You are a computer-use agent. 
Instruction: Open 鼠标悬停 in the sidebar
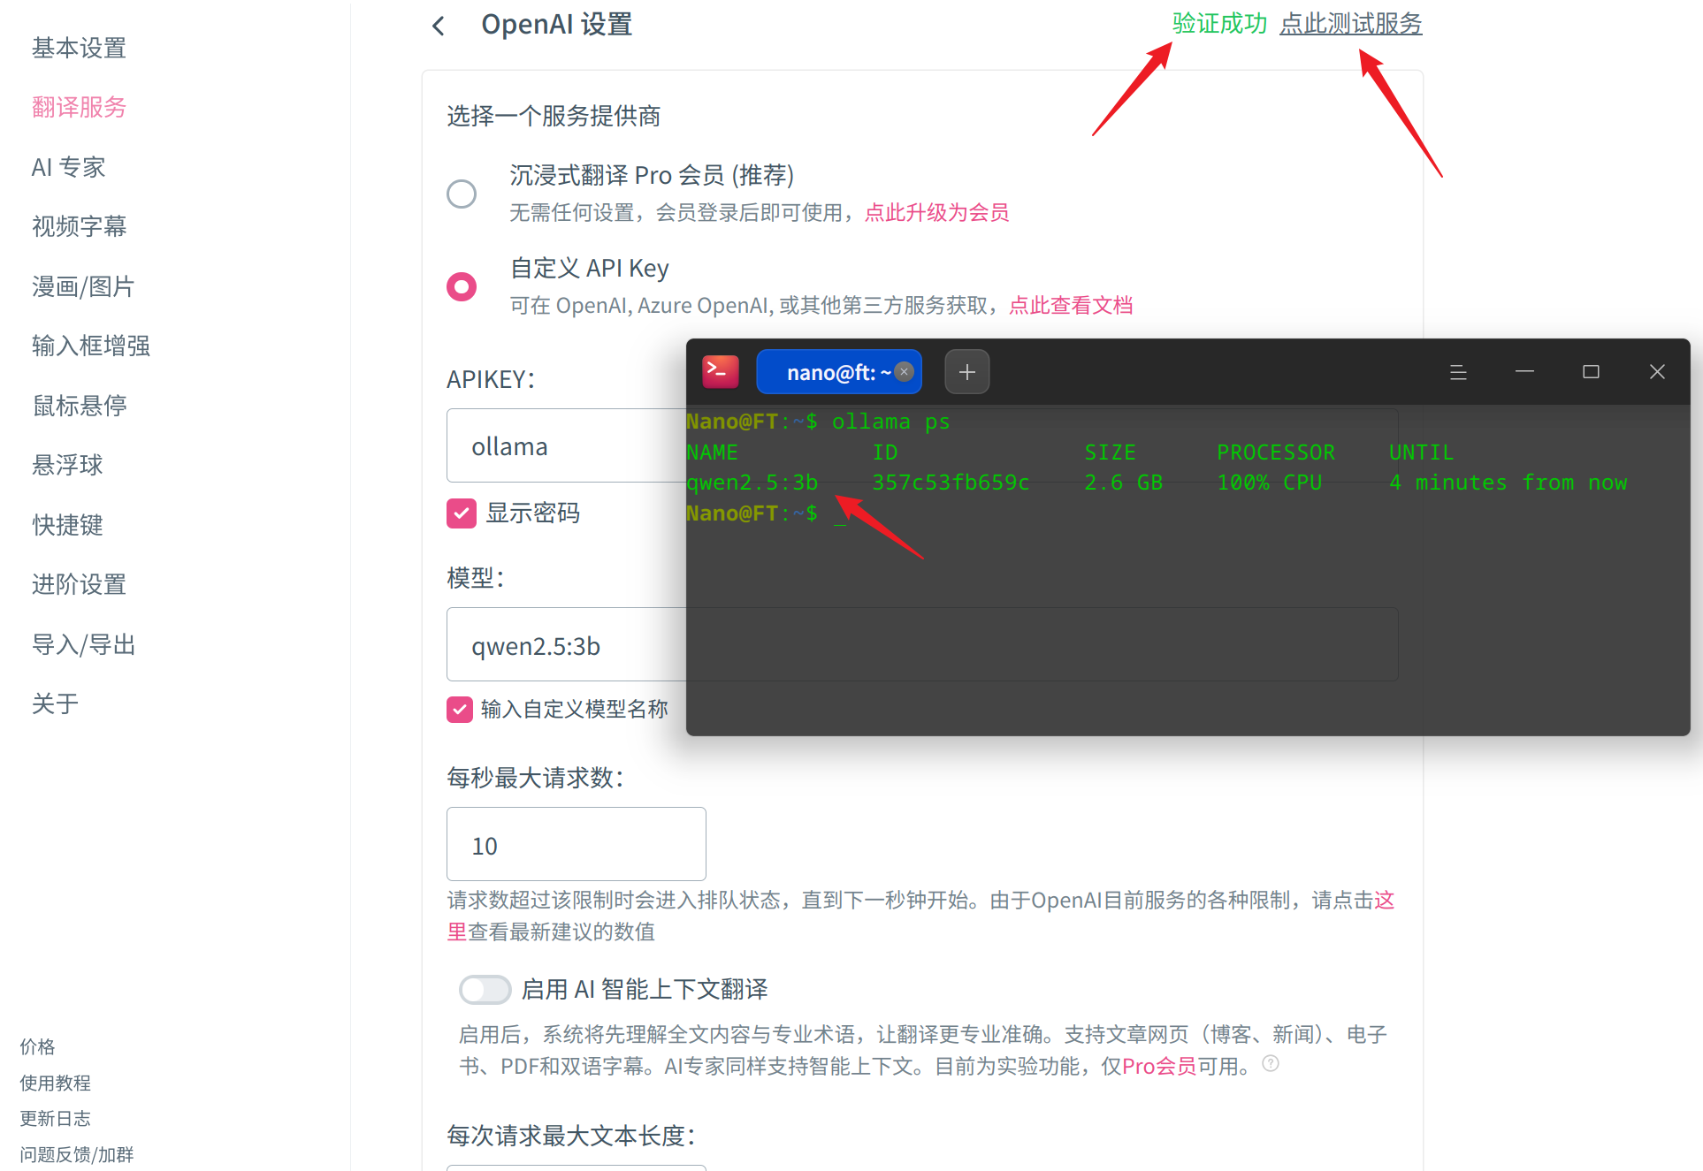point(80,406)
